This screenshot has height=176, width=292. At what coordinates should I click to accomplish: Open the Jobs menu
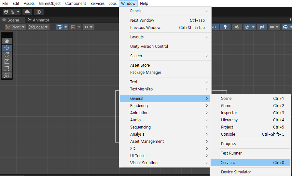[x=113, y=3]
